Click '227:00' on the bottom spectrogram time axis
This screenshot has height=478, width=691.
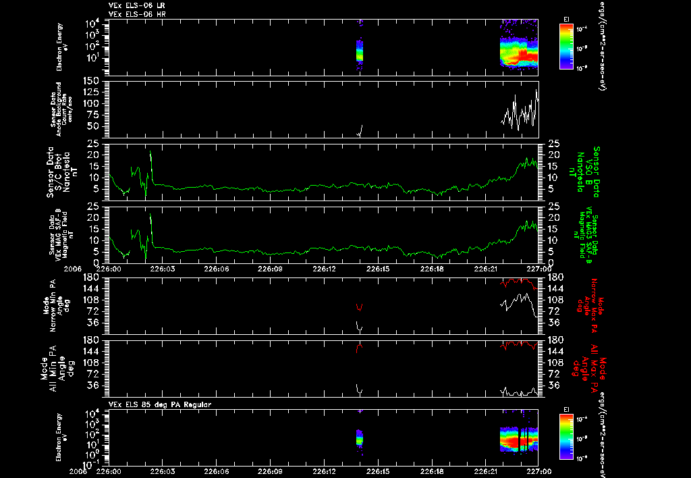tap(538, 471)
